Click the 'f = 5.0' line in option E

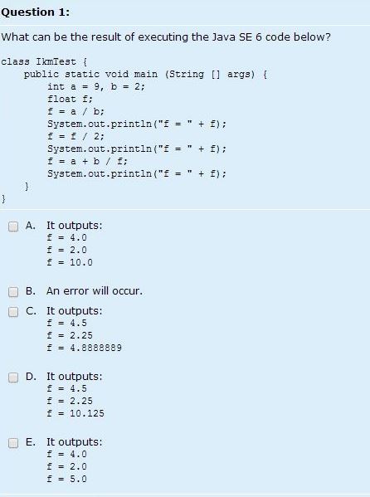pyautogui.click(x=66, y=479)
